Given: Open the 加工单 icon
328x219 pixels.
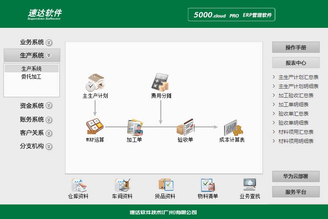Looking at the screenshot, I should pos(135,127).
